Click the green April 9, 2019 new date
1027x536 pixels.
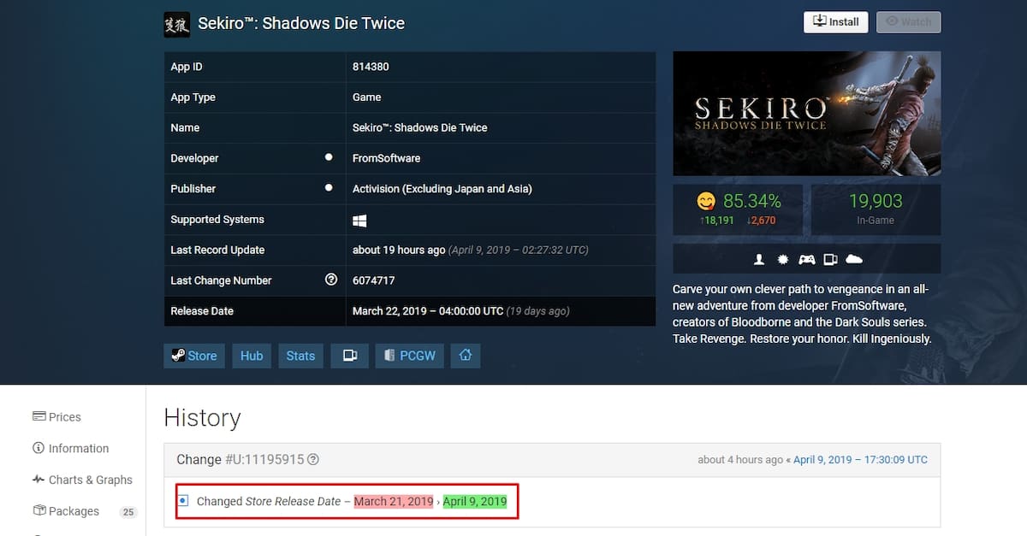pos(475,502)
